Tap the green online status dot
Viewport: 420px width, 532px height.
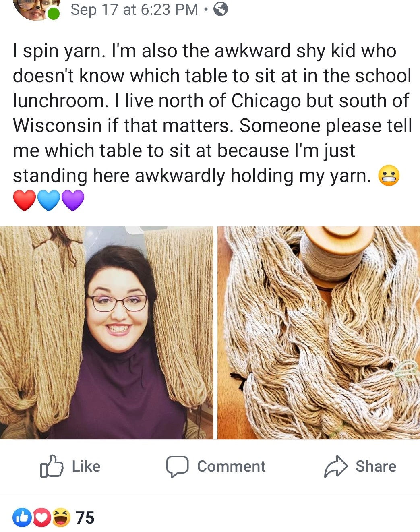point(53,14)
